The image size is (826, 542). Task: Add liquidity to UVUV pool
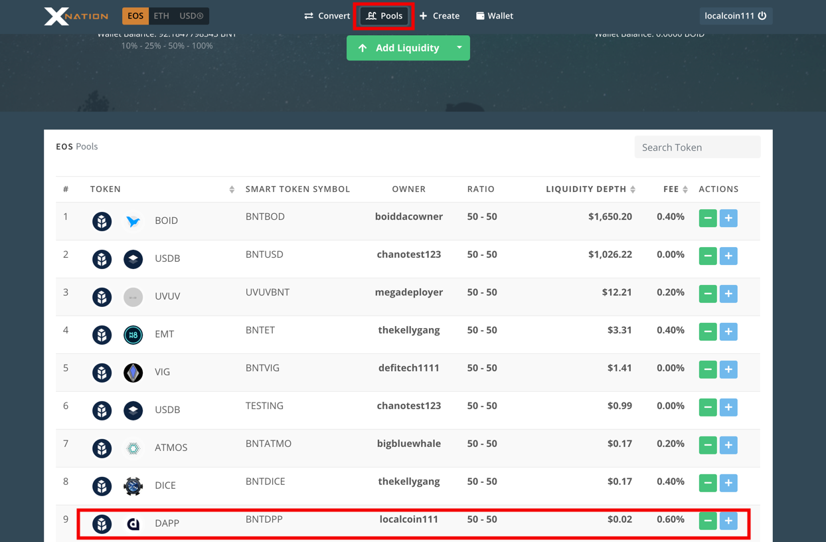728,294
